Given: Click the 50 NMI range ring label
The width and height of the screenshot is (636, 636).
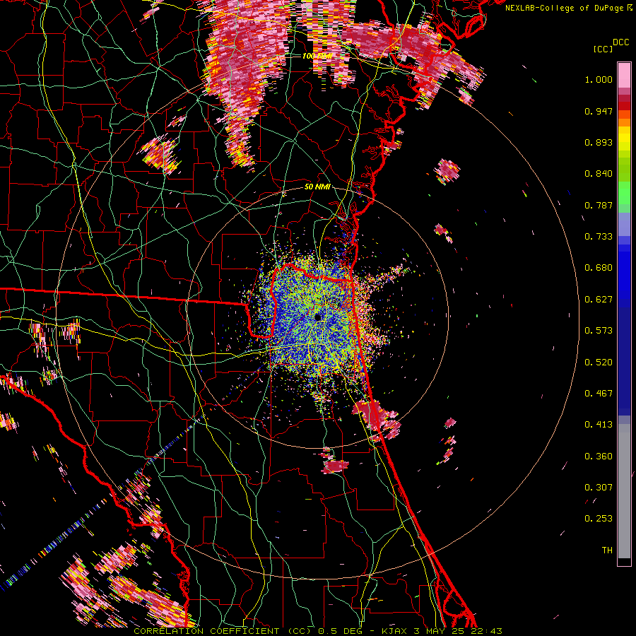Looking at the screenshot, I should tap(317, 187).
